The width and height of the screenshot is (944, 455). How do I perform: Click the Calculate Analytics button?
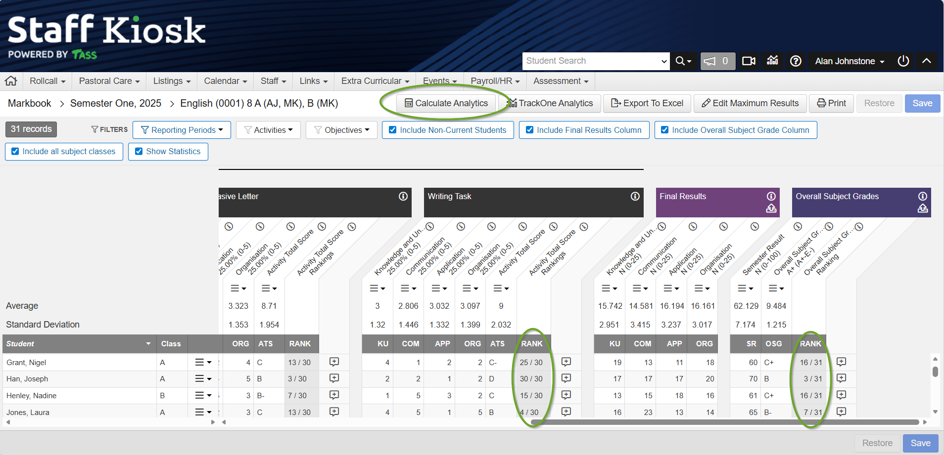click(446, 103)
